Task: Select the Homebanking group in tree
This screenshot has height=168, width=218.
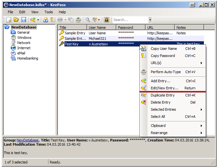Action: (27, 58)
